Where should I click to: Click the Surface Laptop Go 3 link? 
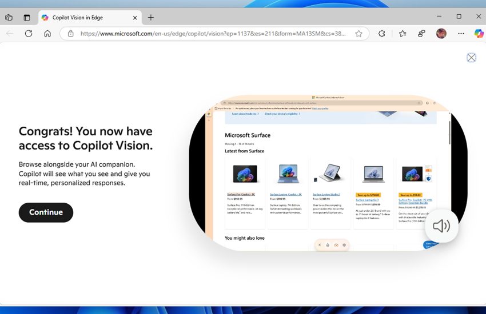tap(367, 200)
